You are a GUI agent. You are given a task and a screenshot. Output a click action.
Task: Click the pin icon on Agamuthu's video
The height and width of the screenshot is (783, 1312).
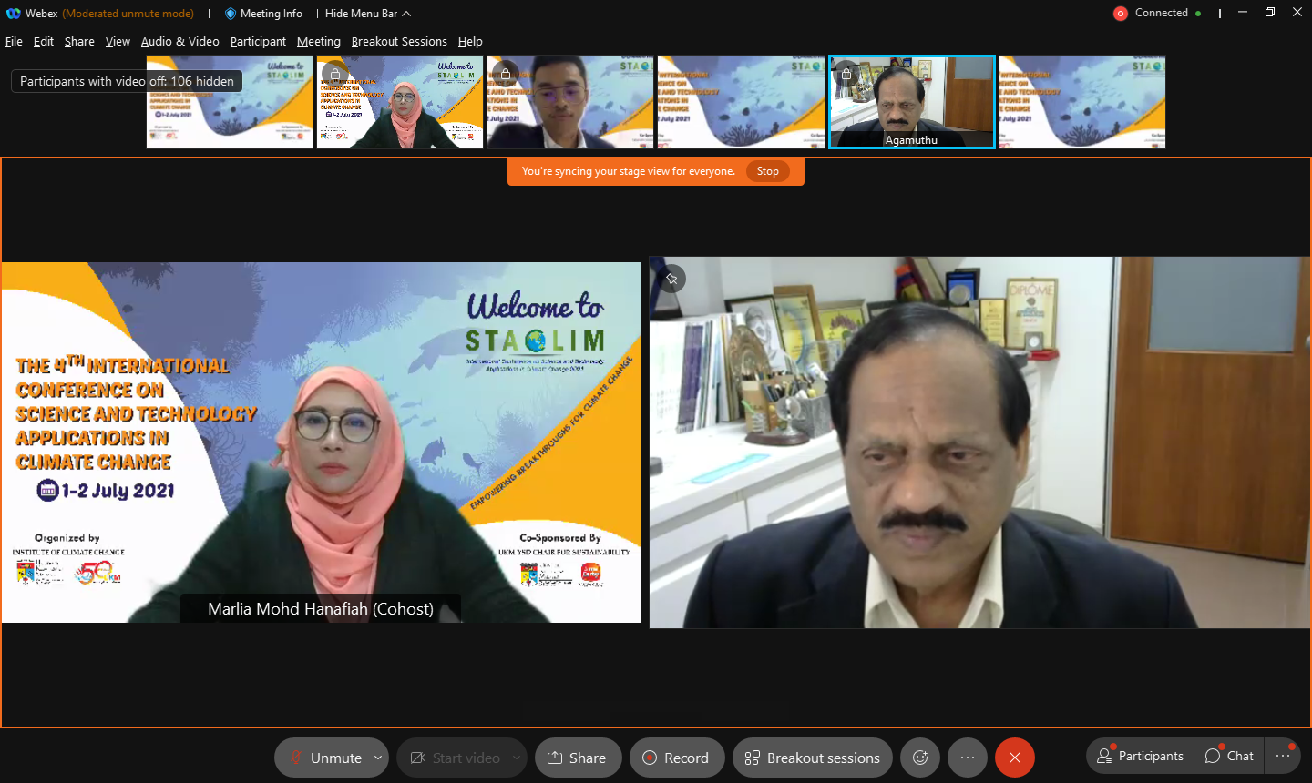(671, 280)
